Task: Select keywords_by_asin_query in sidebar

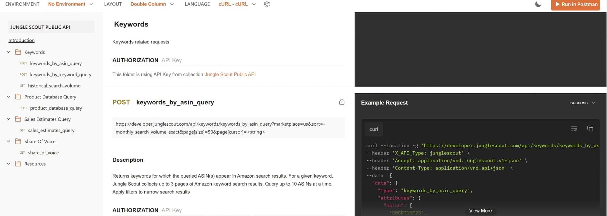Action: coord(56,63)
